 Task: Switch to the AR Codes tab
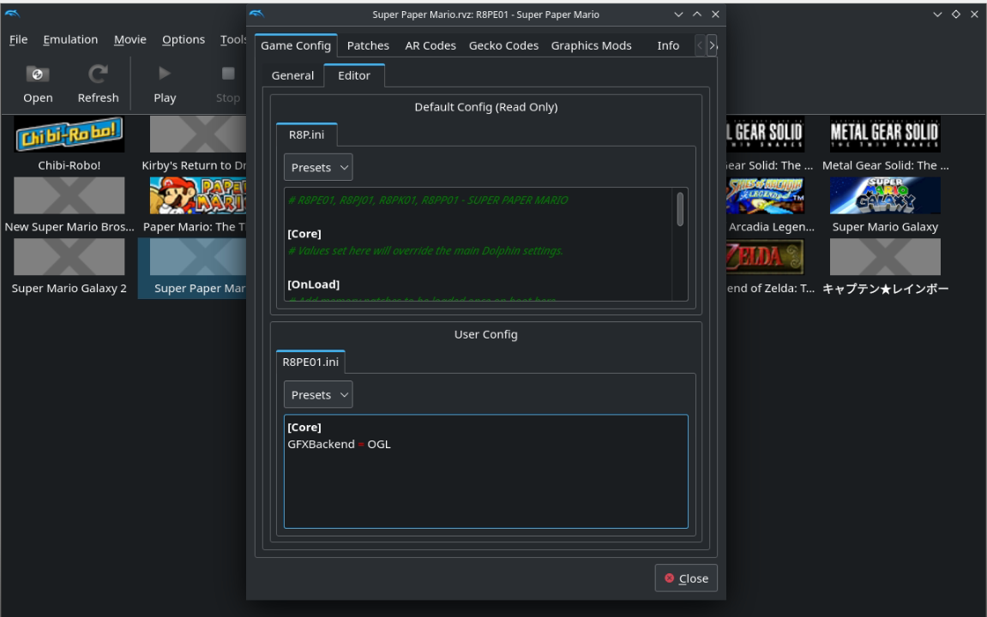coord(430,45)
